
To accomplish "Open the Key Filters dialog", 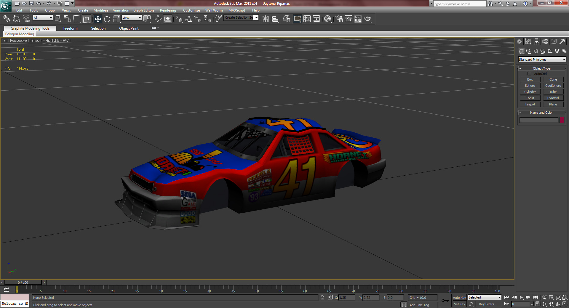I will (488, 304).
